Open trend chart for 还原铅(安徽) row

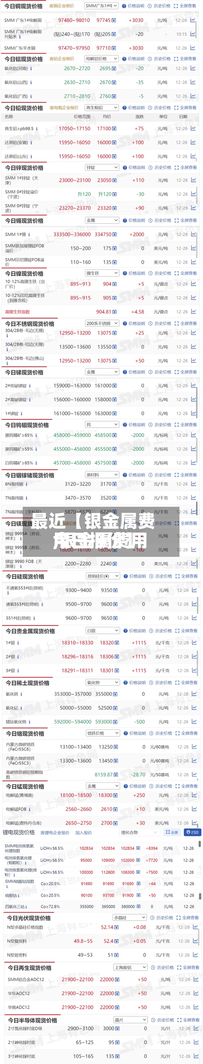click(193, 142)
